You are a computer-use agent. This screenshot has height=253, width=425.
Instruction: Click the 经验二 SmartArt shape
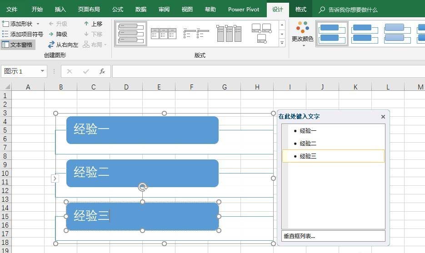point(143,174)
